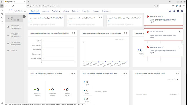This screenshot has height=105, width=187.
Task: Open options menu of expirationSummaryData widget
Action: (x=127, y=33)
